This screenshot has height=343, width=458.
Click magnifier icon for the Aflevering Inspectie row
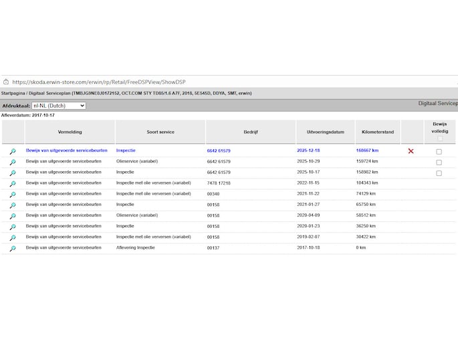(x=13, y=248)
